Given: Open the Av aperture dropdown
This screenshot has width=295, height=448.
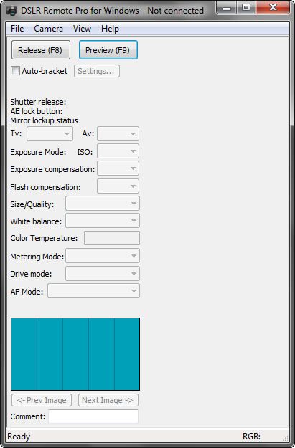Looking at the screenshot, I should coord(118,134).
